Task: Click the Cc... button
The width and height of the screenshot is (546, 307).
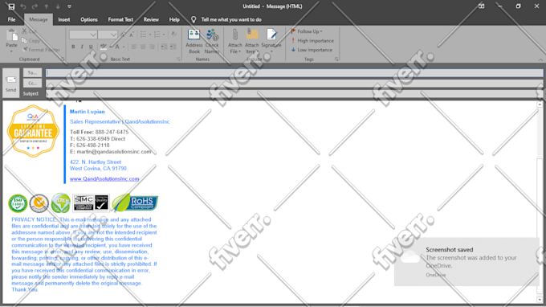Action: tap(32, 83)
